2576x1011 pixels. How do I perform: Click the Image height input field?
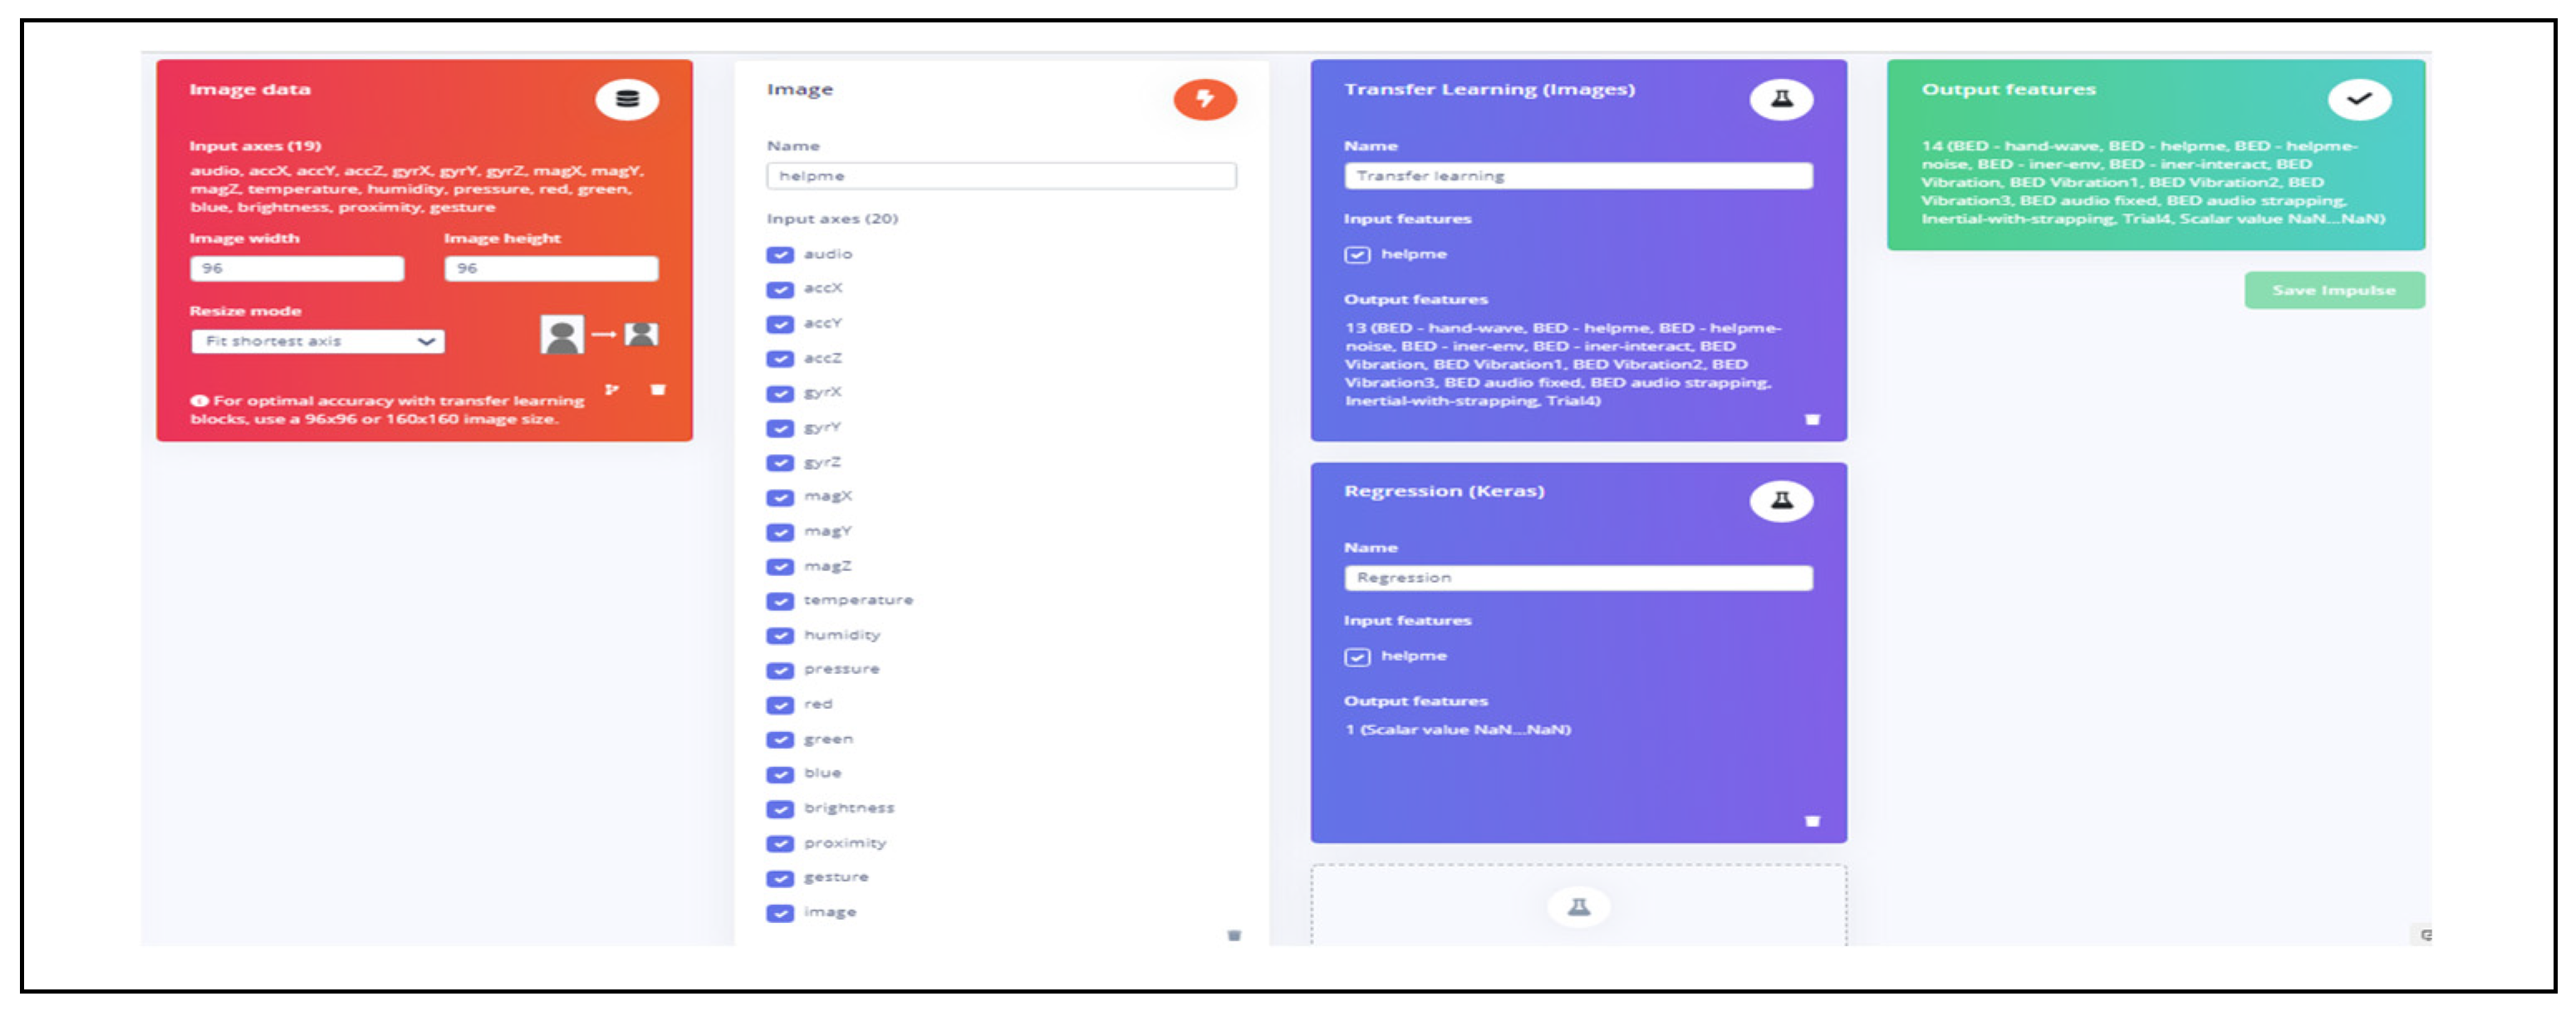click(551, 269)
